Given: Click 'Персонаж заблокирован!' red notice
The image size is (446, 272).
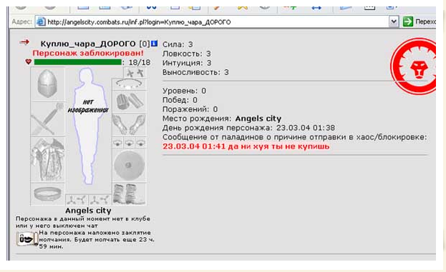Looking at the screenshot, I should click(x=88, y=53).
